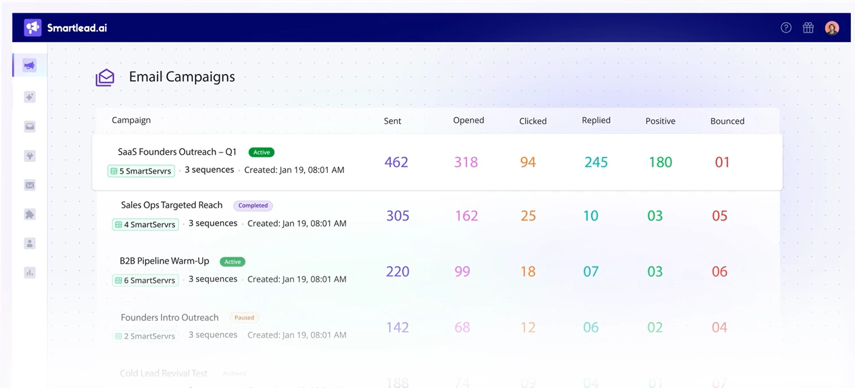The width and height of the screenshot is (855, 388).
Task: Open the person contacts sidebar icon
Action: pos(30,243)
